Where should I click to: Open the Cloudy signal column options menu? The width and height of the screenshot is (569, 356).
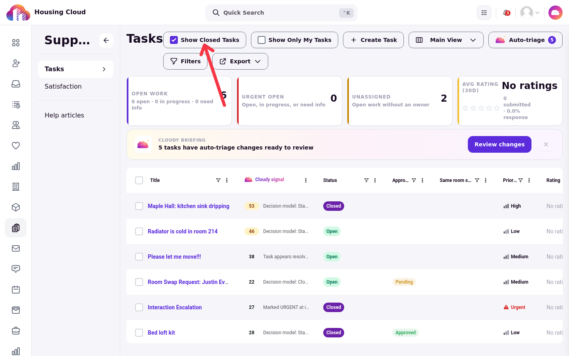tap(306, 180)
